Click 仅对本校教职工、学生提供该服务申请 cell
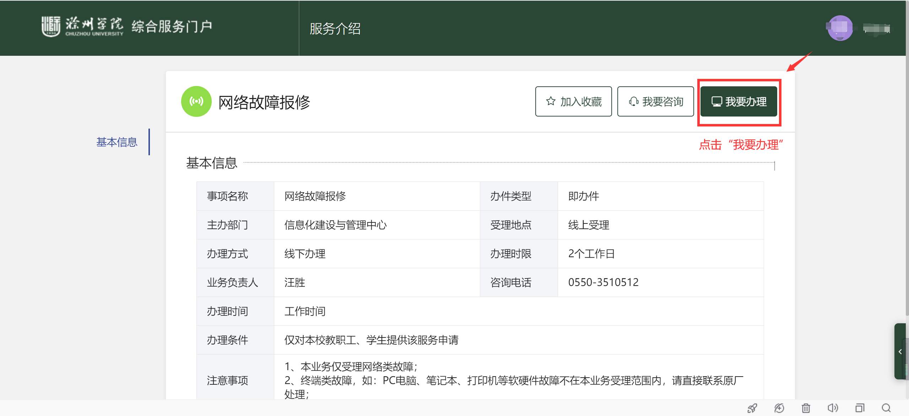Screen dimensions: 909x416 (x=519, y=340)
